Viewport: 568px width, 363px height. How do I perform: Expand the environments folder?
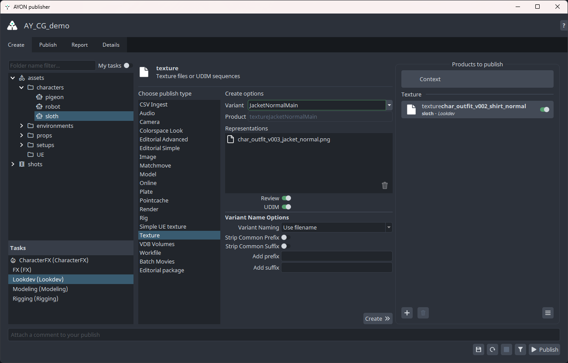pos(21,126)
